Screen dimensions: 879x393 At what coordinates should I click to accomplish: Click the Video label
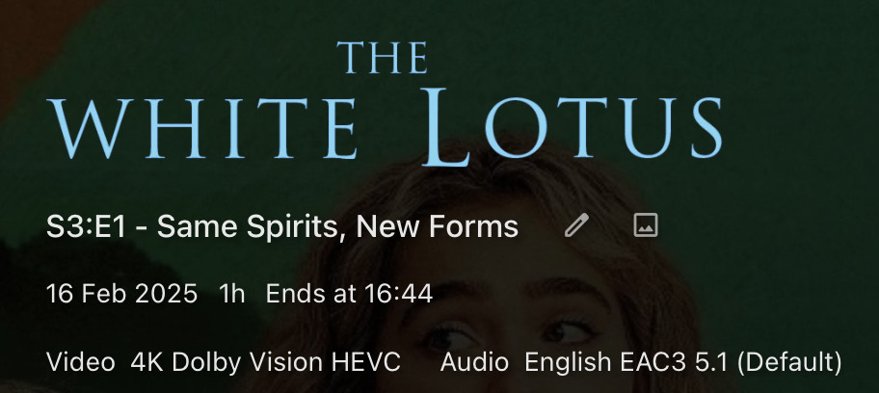click(80, 362)
